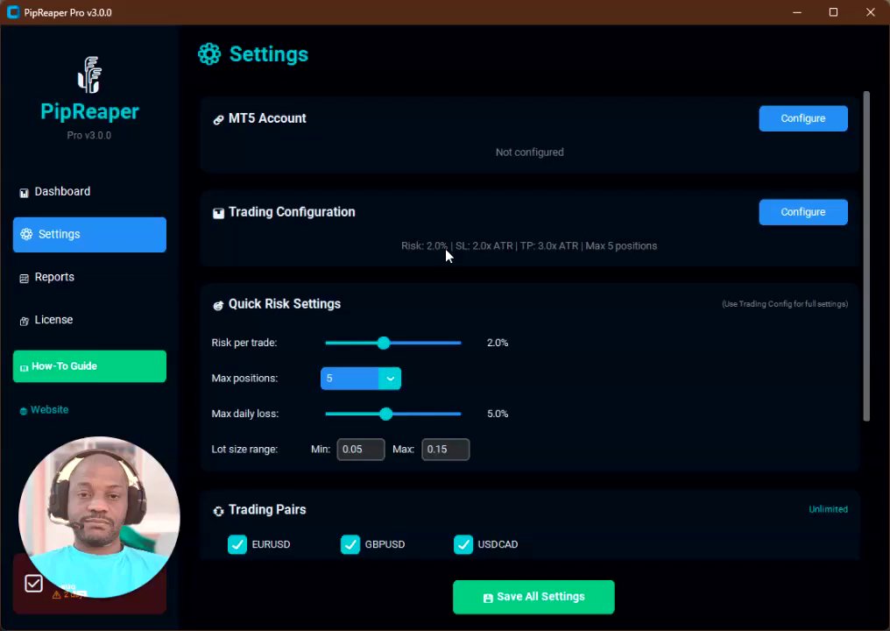The image size is (890, 631).
Task: Toggle the checkbox at bottom-left of sidebar
Action: coord(33,584)
